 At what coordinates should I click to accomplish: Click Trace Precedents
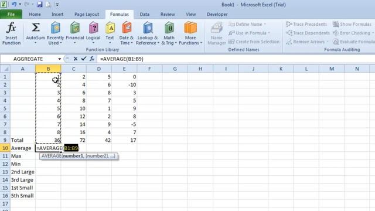306,25
